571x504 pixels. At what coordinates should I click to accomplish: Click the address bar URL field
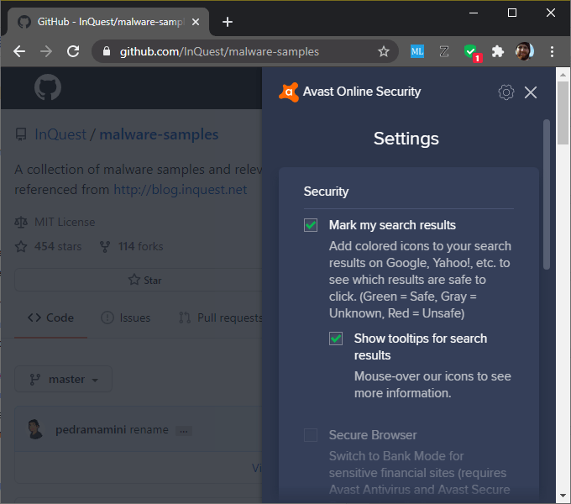coord(244,51)
